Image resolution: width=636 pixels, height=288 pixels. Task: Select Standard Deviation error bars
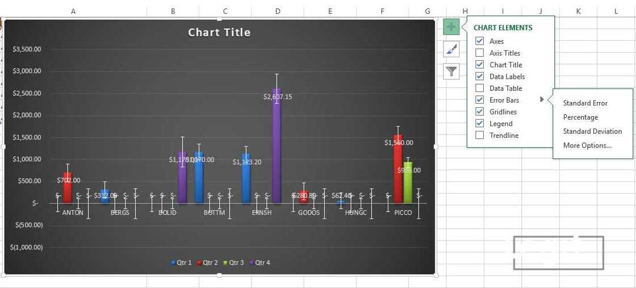pos(592,132)
